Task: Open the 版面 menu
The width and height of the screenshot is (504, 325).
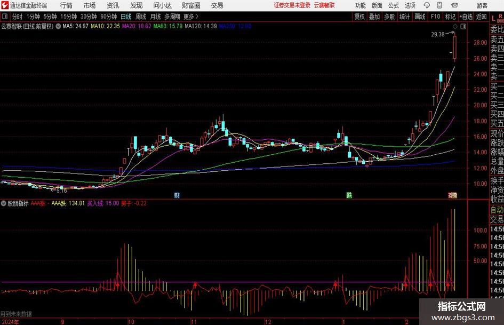Action: click(377, 5)
